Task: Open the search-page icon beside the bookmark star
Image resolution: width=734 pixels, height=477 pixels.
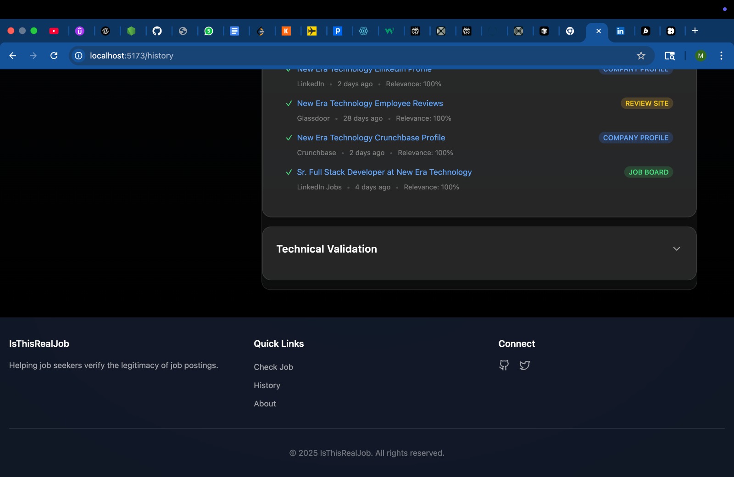Action: pos(670,55)
